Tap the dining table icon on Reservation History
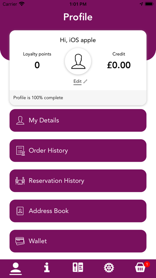 20,181
